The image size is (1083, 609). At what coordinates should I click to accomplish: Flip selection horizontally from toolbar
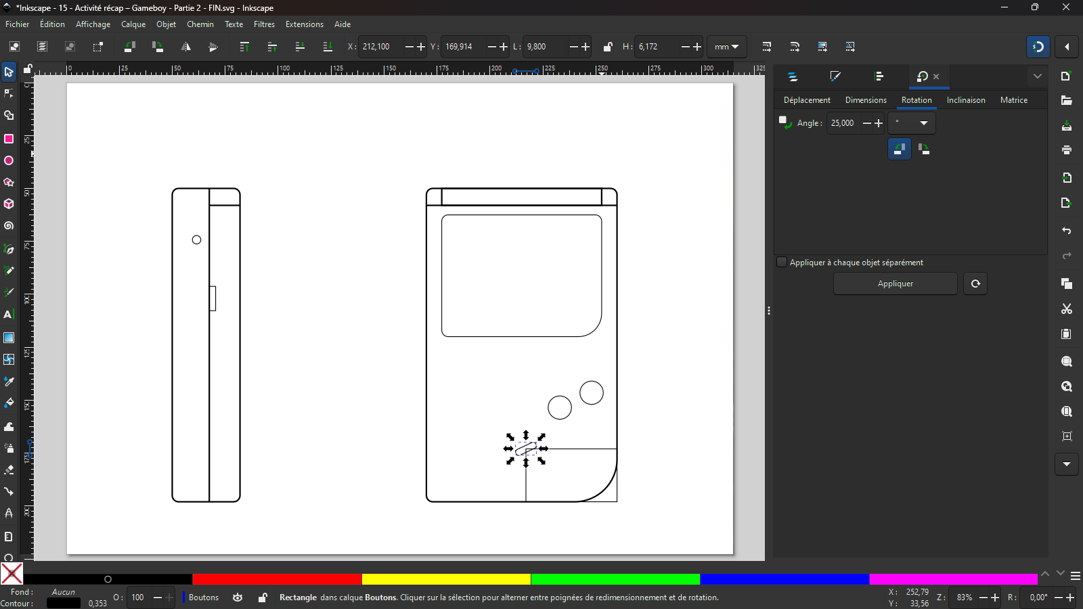[185, 47]
